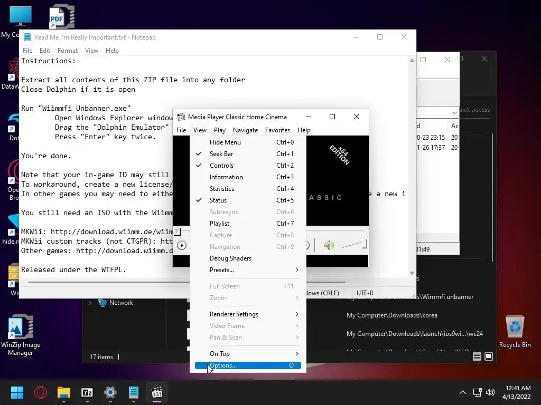Image resolution: width=541 pixels, height=405 pixels.
Task: Click the Media Player Classic title bar icon
Action: click(x=181, y=117)
